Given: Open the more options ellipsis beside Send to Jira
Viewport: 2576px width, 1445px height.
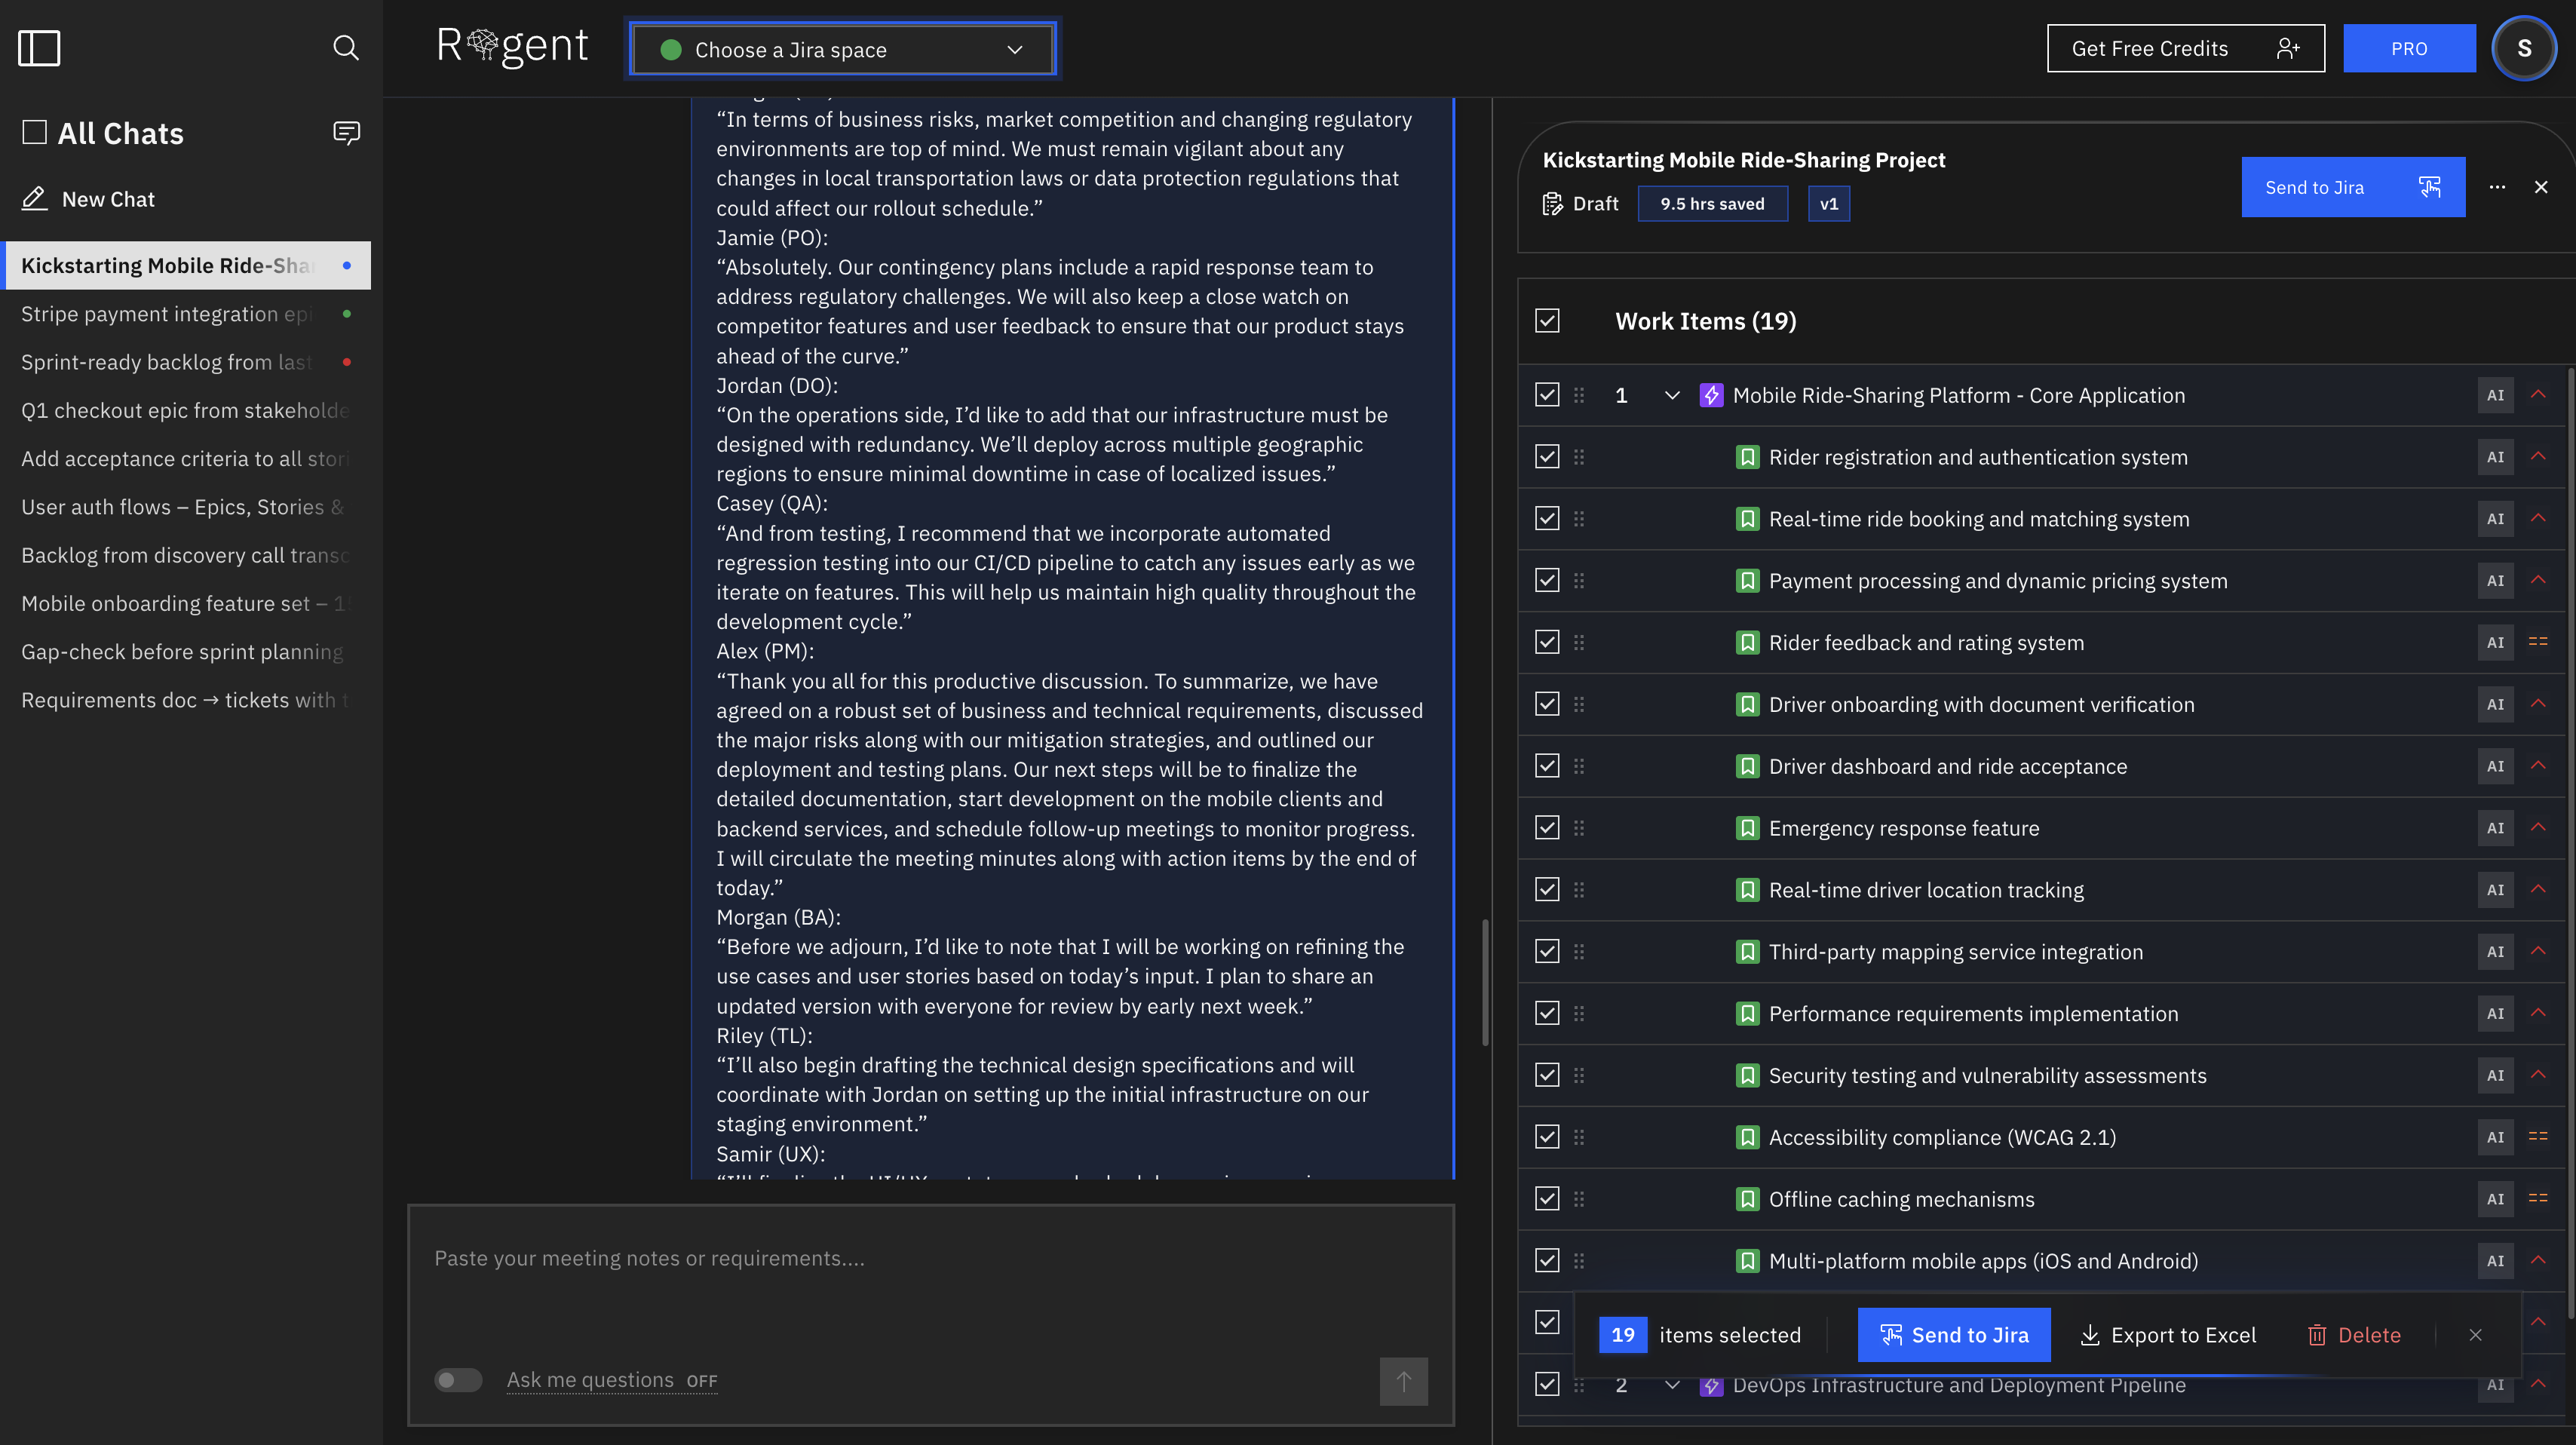Looking at the screenshot, I should tap(2497, 187).
